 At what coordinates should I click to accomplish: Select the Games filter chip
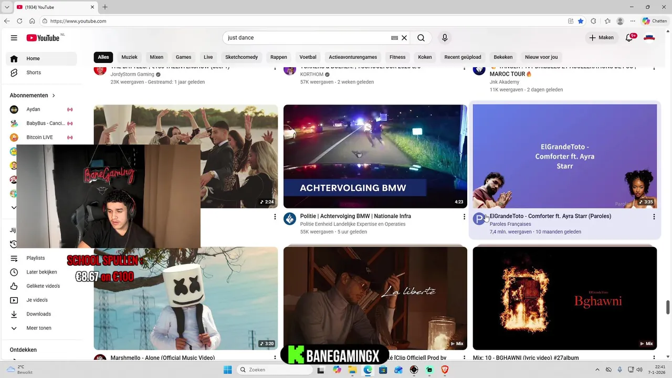pos(183,57)
